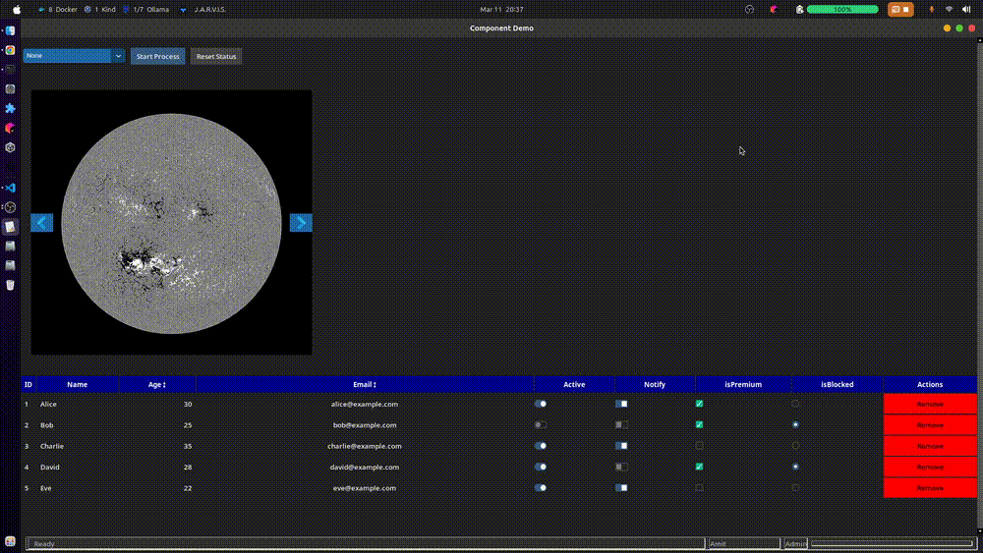Click the next image arrow on carousel
983x553 pixels.
point(301,223)
